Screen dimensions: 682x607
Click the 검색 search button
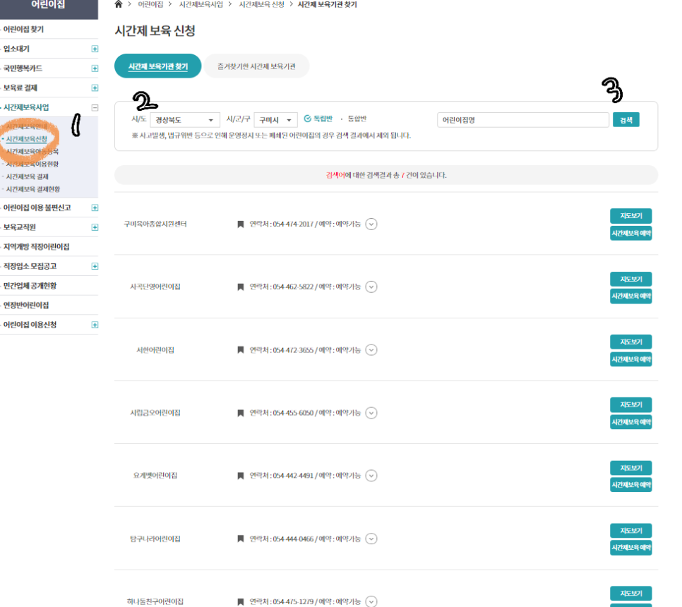coord(626,120)
